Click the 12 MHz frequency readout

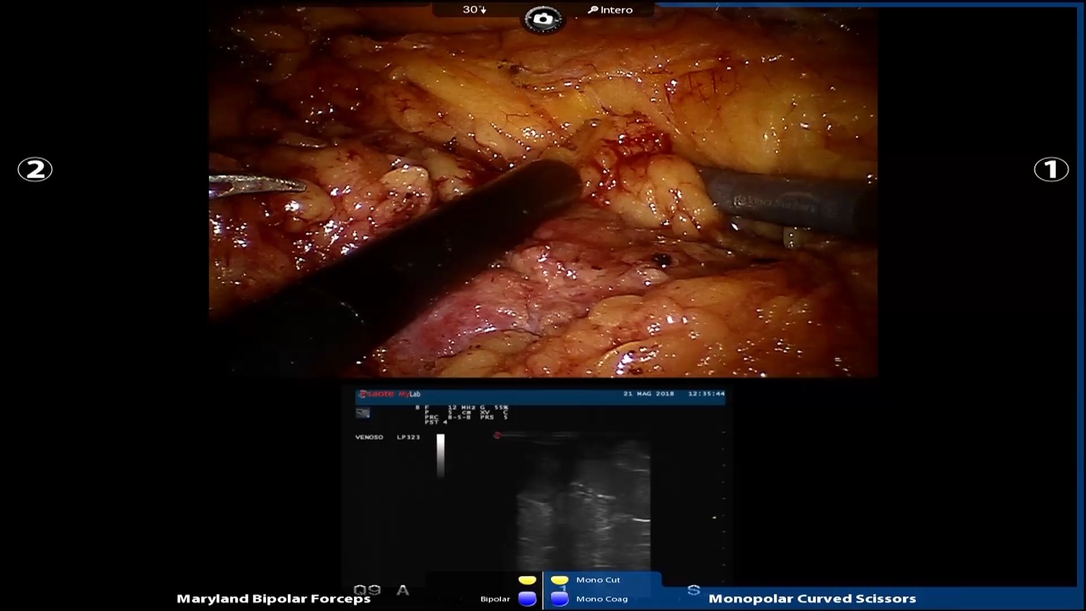point(462,407)
